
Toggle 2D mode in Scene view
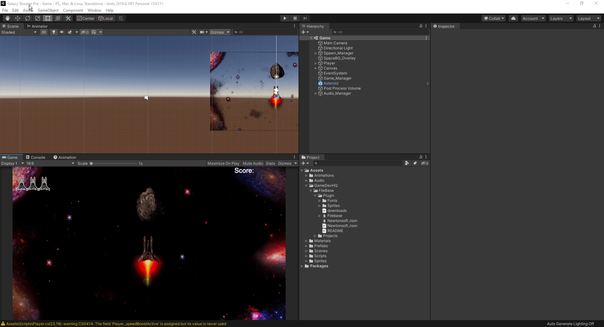click(x=43, y=32)
